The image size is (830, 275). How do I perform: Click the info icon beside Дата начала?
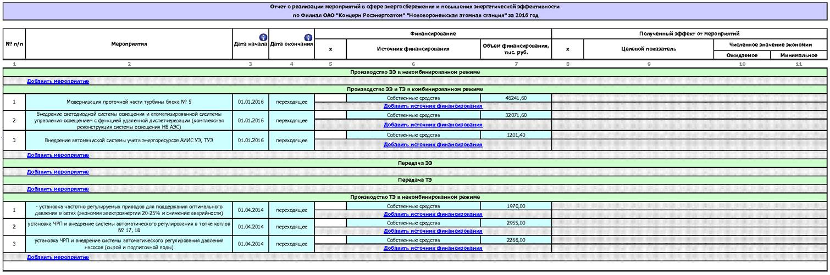pyautogui.click(x=263, y=37)
